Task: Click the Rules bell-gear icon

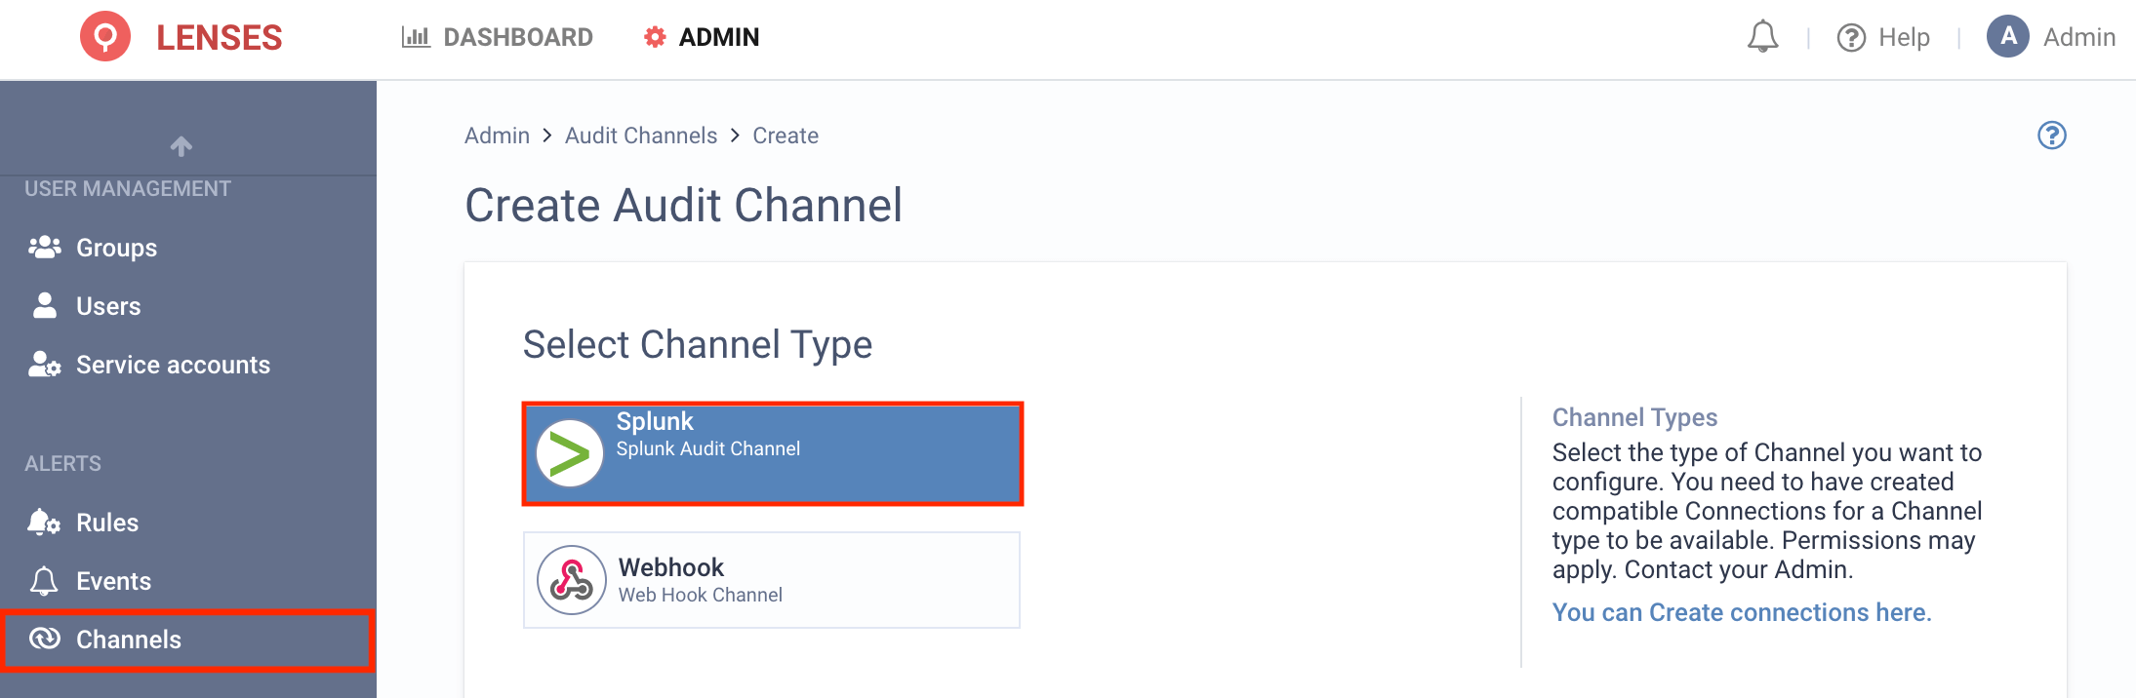Action: pyautogui.click(x=44, y=522)
